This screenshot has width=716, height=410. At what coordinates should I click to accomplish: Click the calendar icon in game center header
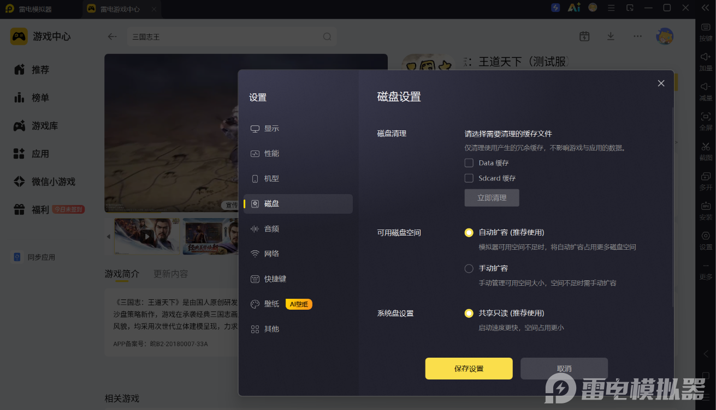(x=584, y=37)
